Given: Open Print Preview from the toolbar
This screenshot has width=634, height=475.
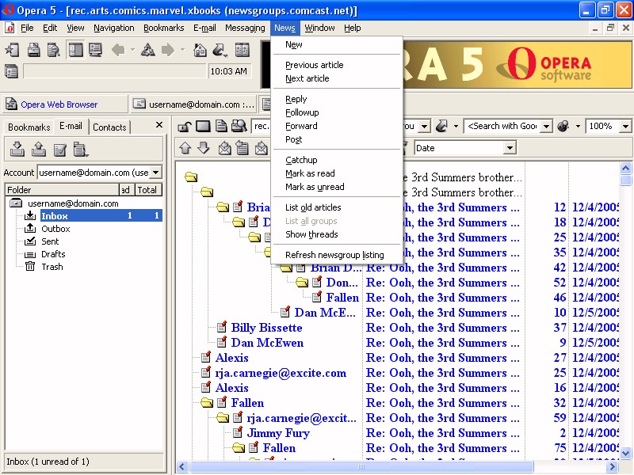Looking at the screenshot, I should (53, 50).
